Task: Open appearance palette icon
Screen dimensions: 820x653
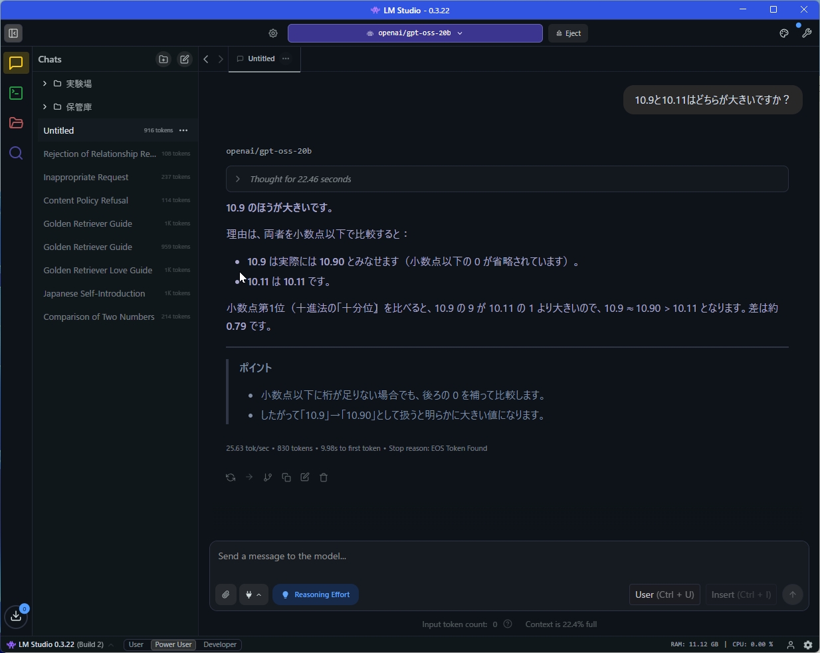Action: point(784,33)
